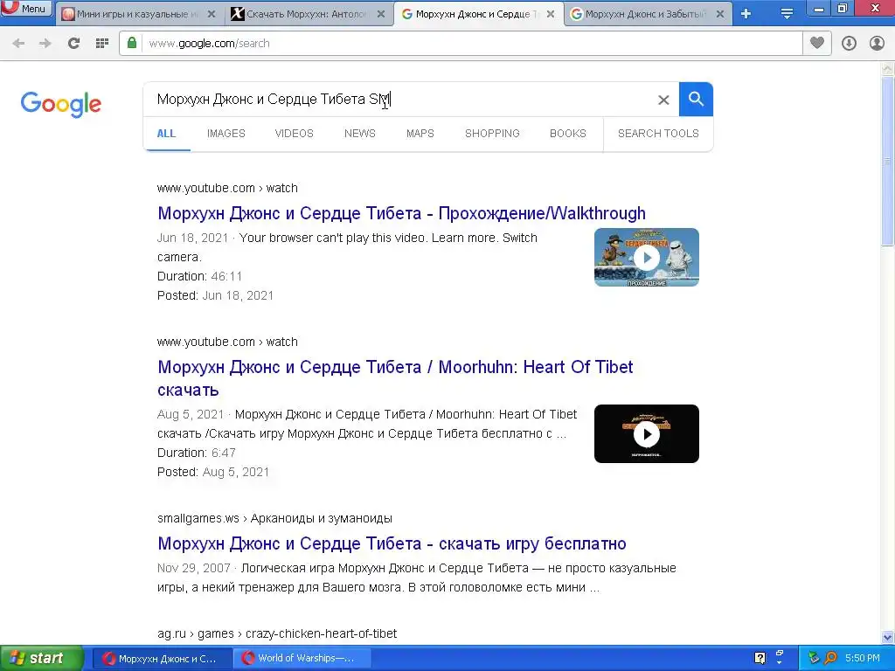This screenshot has height=671, width=895.
Task: Click the green padlock security icon
Action: [132, 43]
